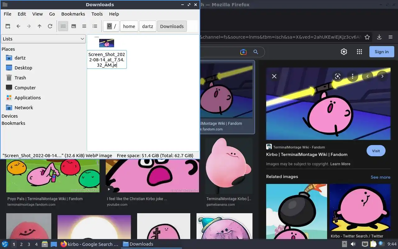Open Poyo Pals wiki image result

tap(53, 176)
